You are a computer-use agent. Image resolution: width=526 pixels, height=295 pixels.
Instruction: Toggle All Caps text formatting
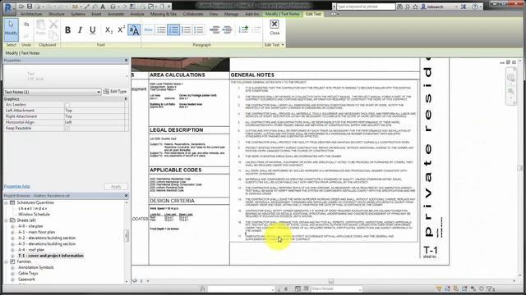coord(134,29)
